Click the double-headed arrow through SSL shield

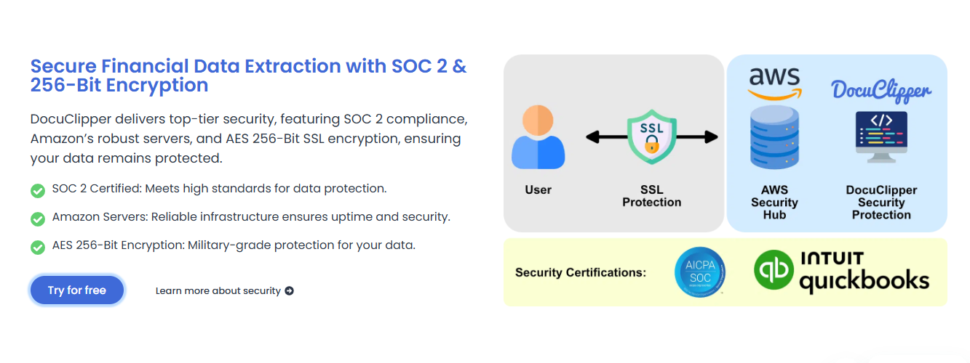(652, 136)
